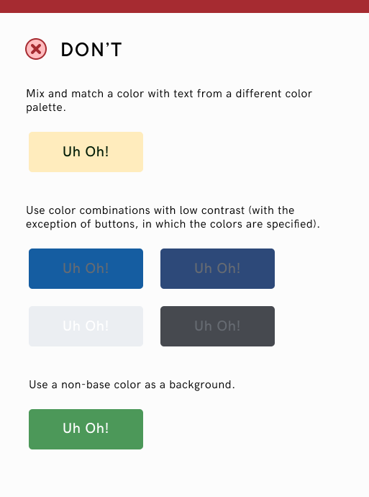Screen dimensions: 369x497
Task: Choose the light gray Uh Oh! swatch
Action: [86, 326]
